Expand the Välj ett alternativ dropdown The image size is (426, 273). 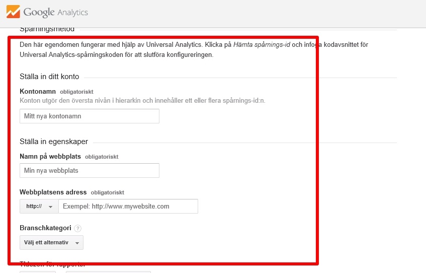52,242
